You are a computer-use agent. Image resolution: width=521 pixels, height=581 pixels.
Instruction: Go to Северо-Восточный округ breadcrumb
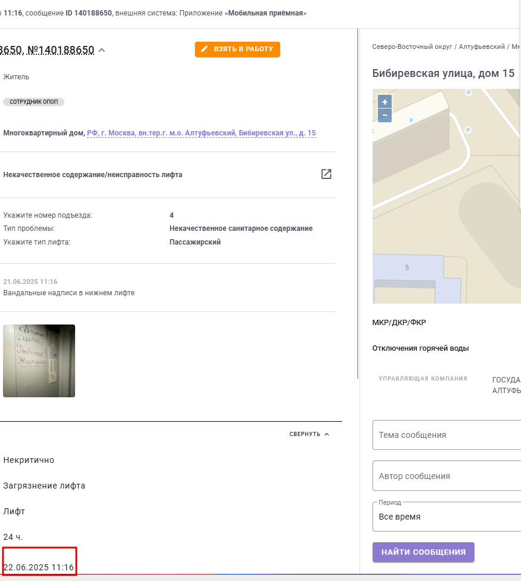coord(413,46)
